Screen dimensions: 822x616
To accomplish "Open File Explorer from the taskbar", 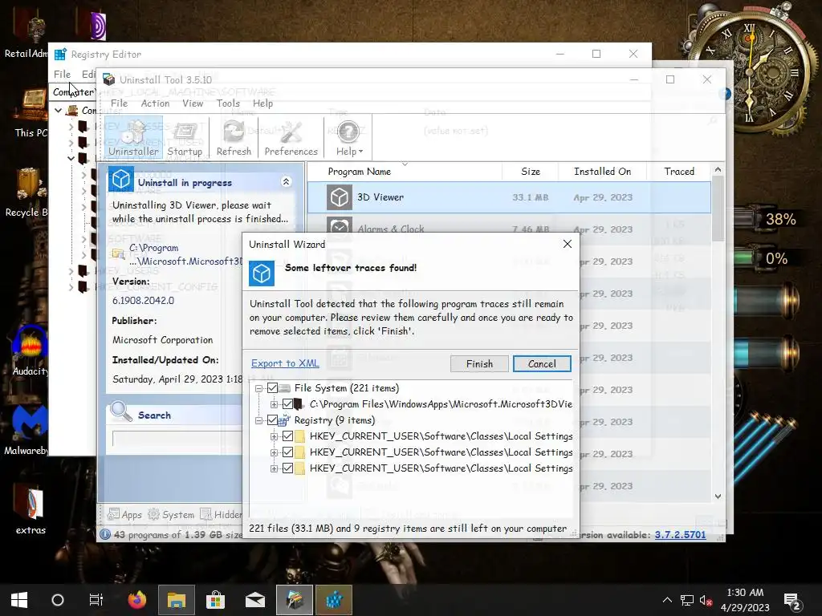I will click(177, 600).
